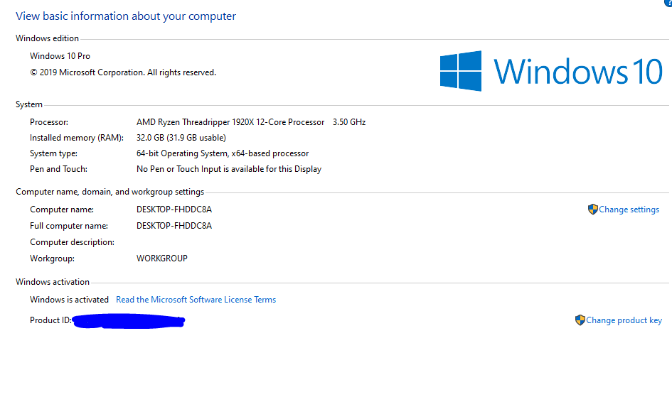Click the Change settings link
Viewport: 672px width, 397px height.
point(629,210)
